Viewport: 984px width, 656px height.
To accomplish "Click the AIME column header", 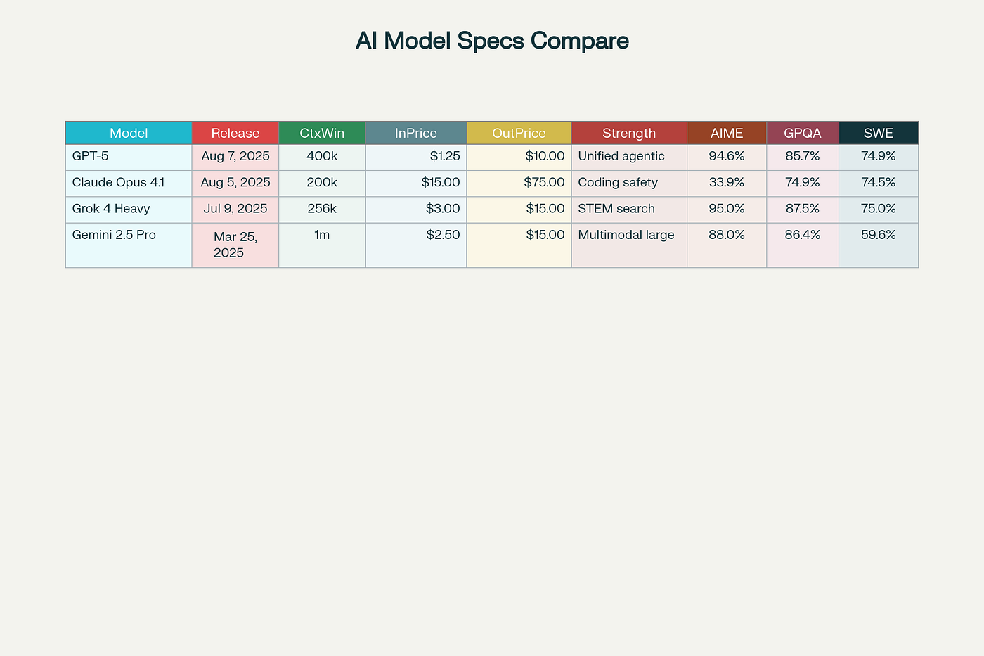I will coord(727,133).
